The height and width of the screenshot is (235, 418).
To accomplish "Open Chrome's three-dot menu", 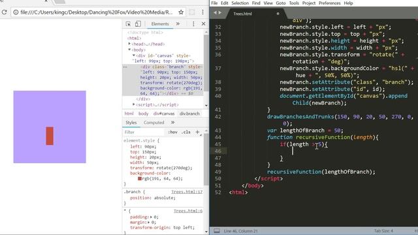I will pos(203,12).
